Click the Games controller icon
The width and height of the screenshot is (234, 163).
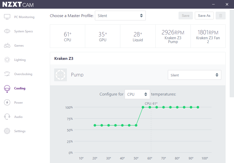(7, 45)
